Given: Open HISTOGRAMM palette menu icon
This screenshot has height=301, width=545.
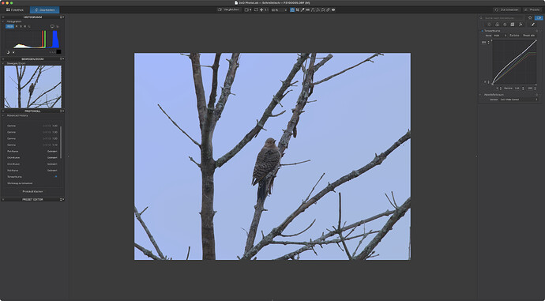Looking at the screenshot, I should pyautogui.click(x=62, y=17).
